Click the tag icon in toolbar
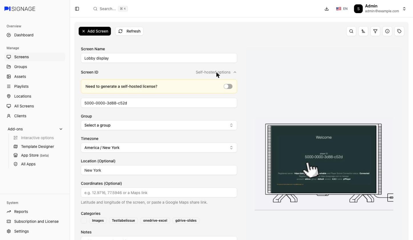This screenshot has height=240, width=413. click(x=399, y=31)
